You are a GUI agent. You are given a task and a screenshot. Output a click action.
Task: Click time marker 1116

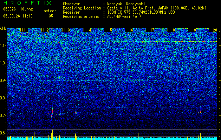pyautogui.click(x=129, y=30)
